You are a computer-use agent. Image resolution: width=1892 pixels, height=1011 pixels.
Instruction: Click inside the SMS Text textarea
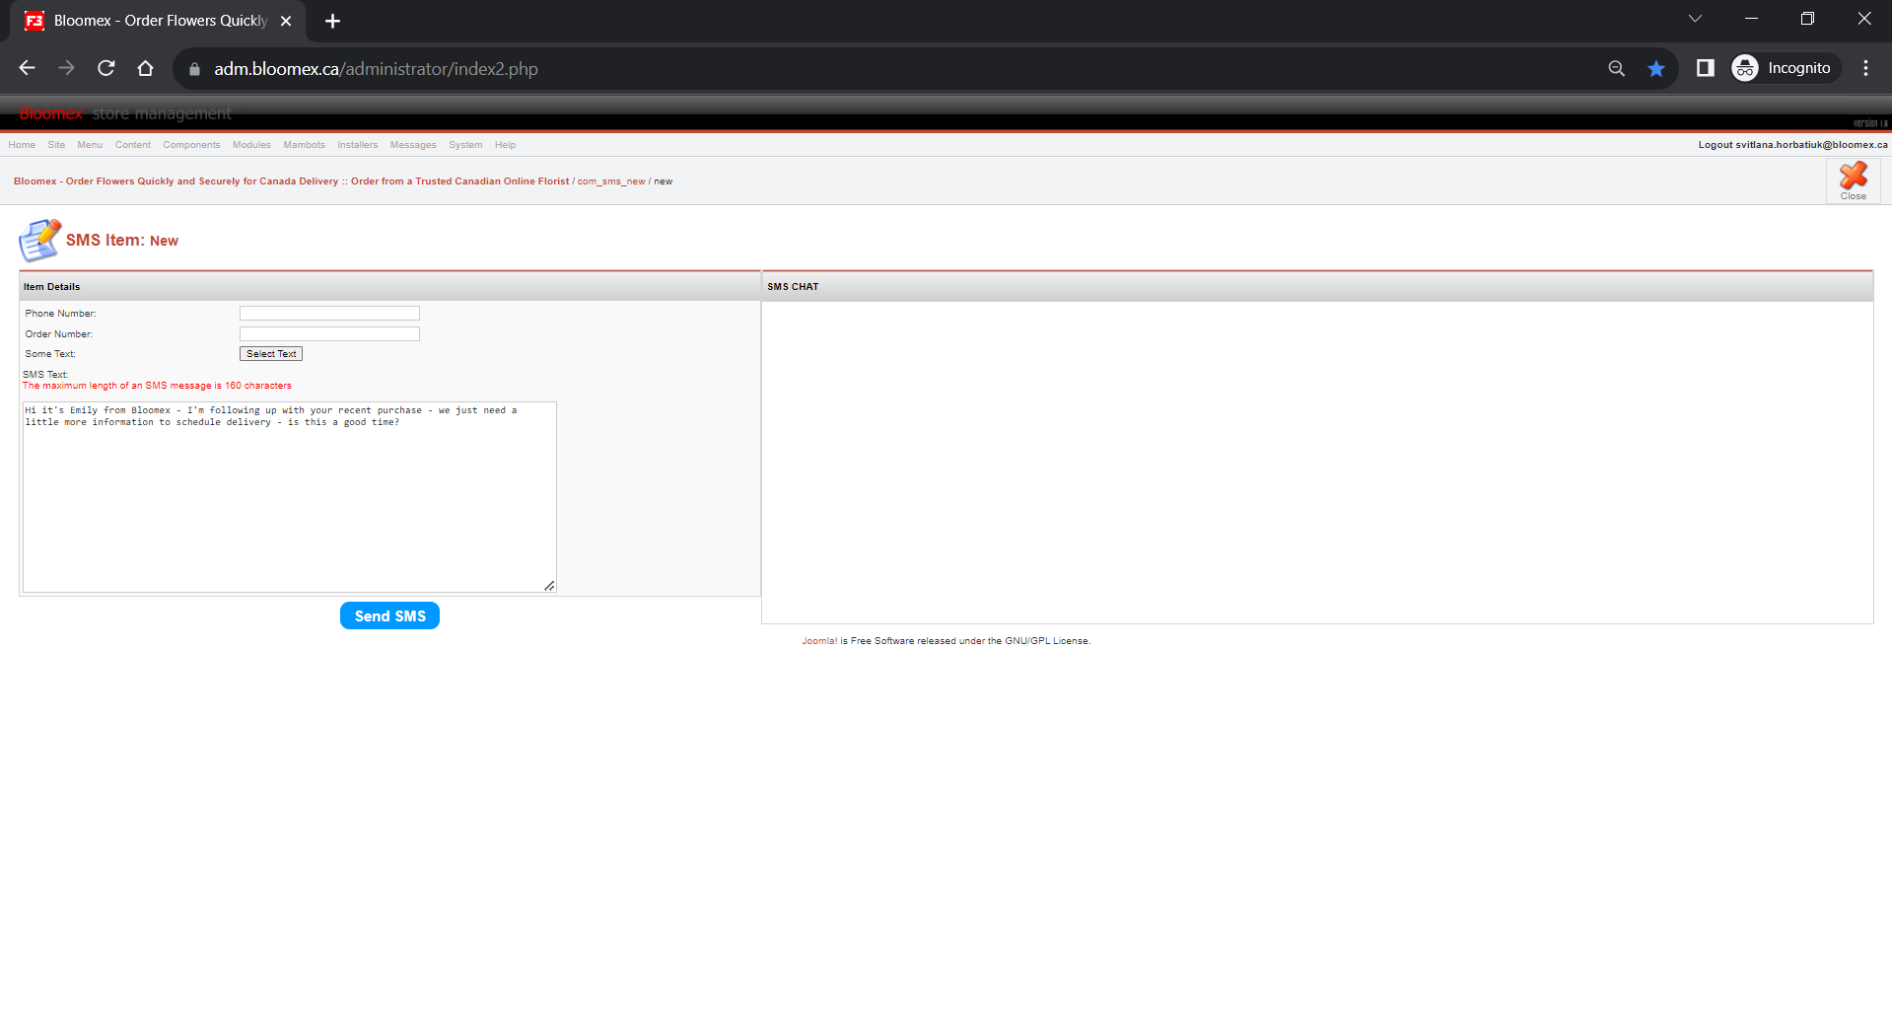[x=290, y=497]
